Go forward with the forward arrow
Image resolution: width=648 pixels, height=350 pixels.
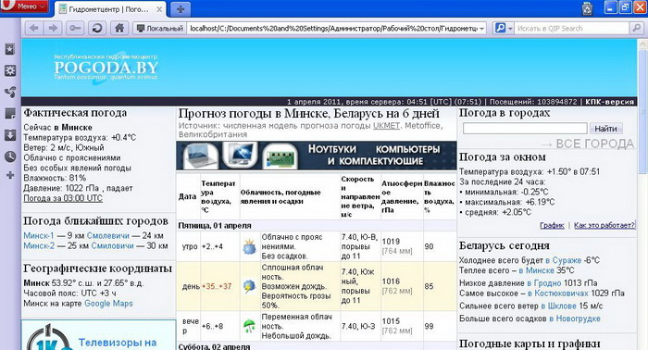pyautogui.click(x=53, y=28)
